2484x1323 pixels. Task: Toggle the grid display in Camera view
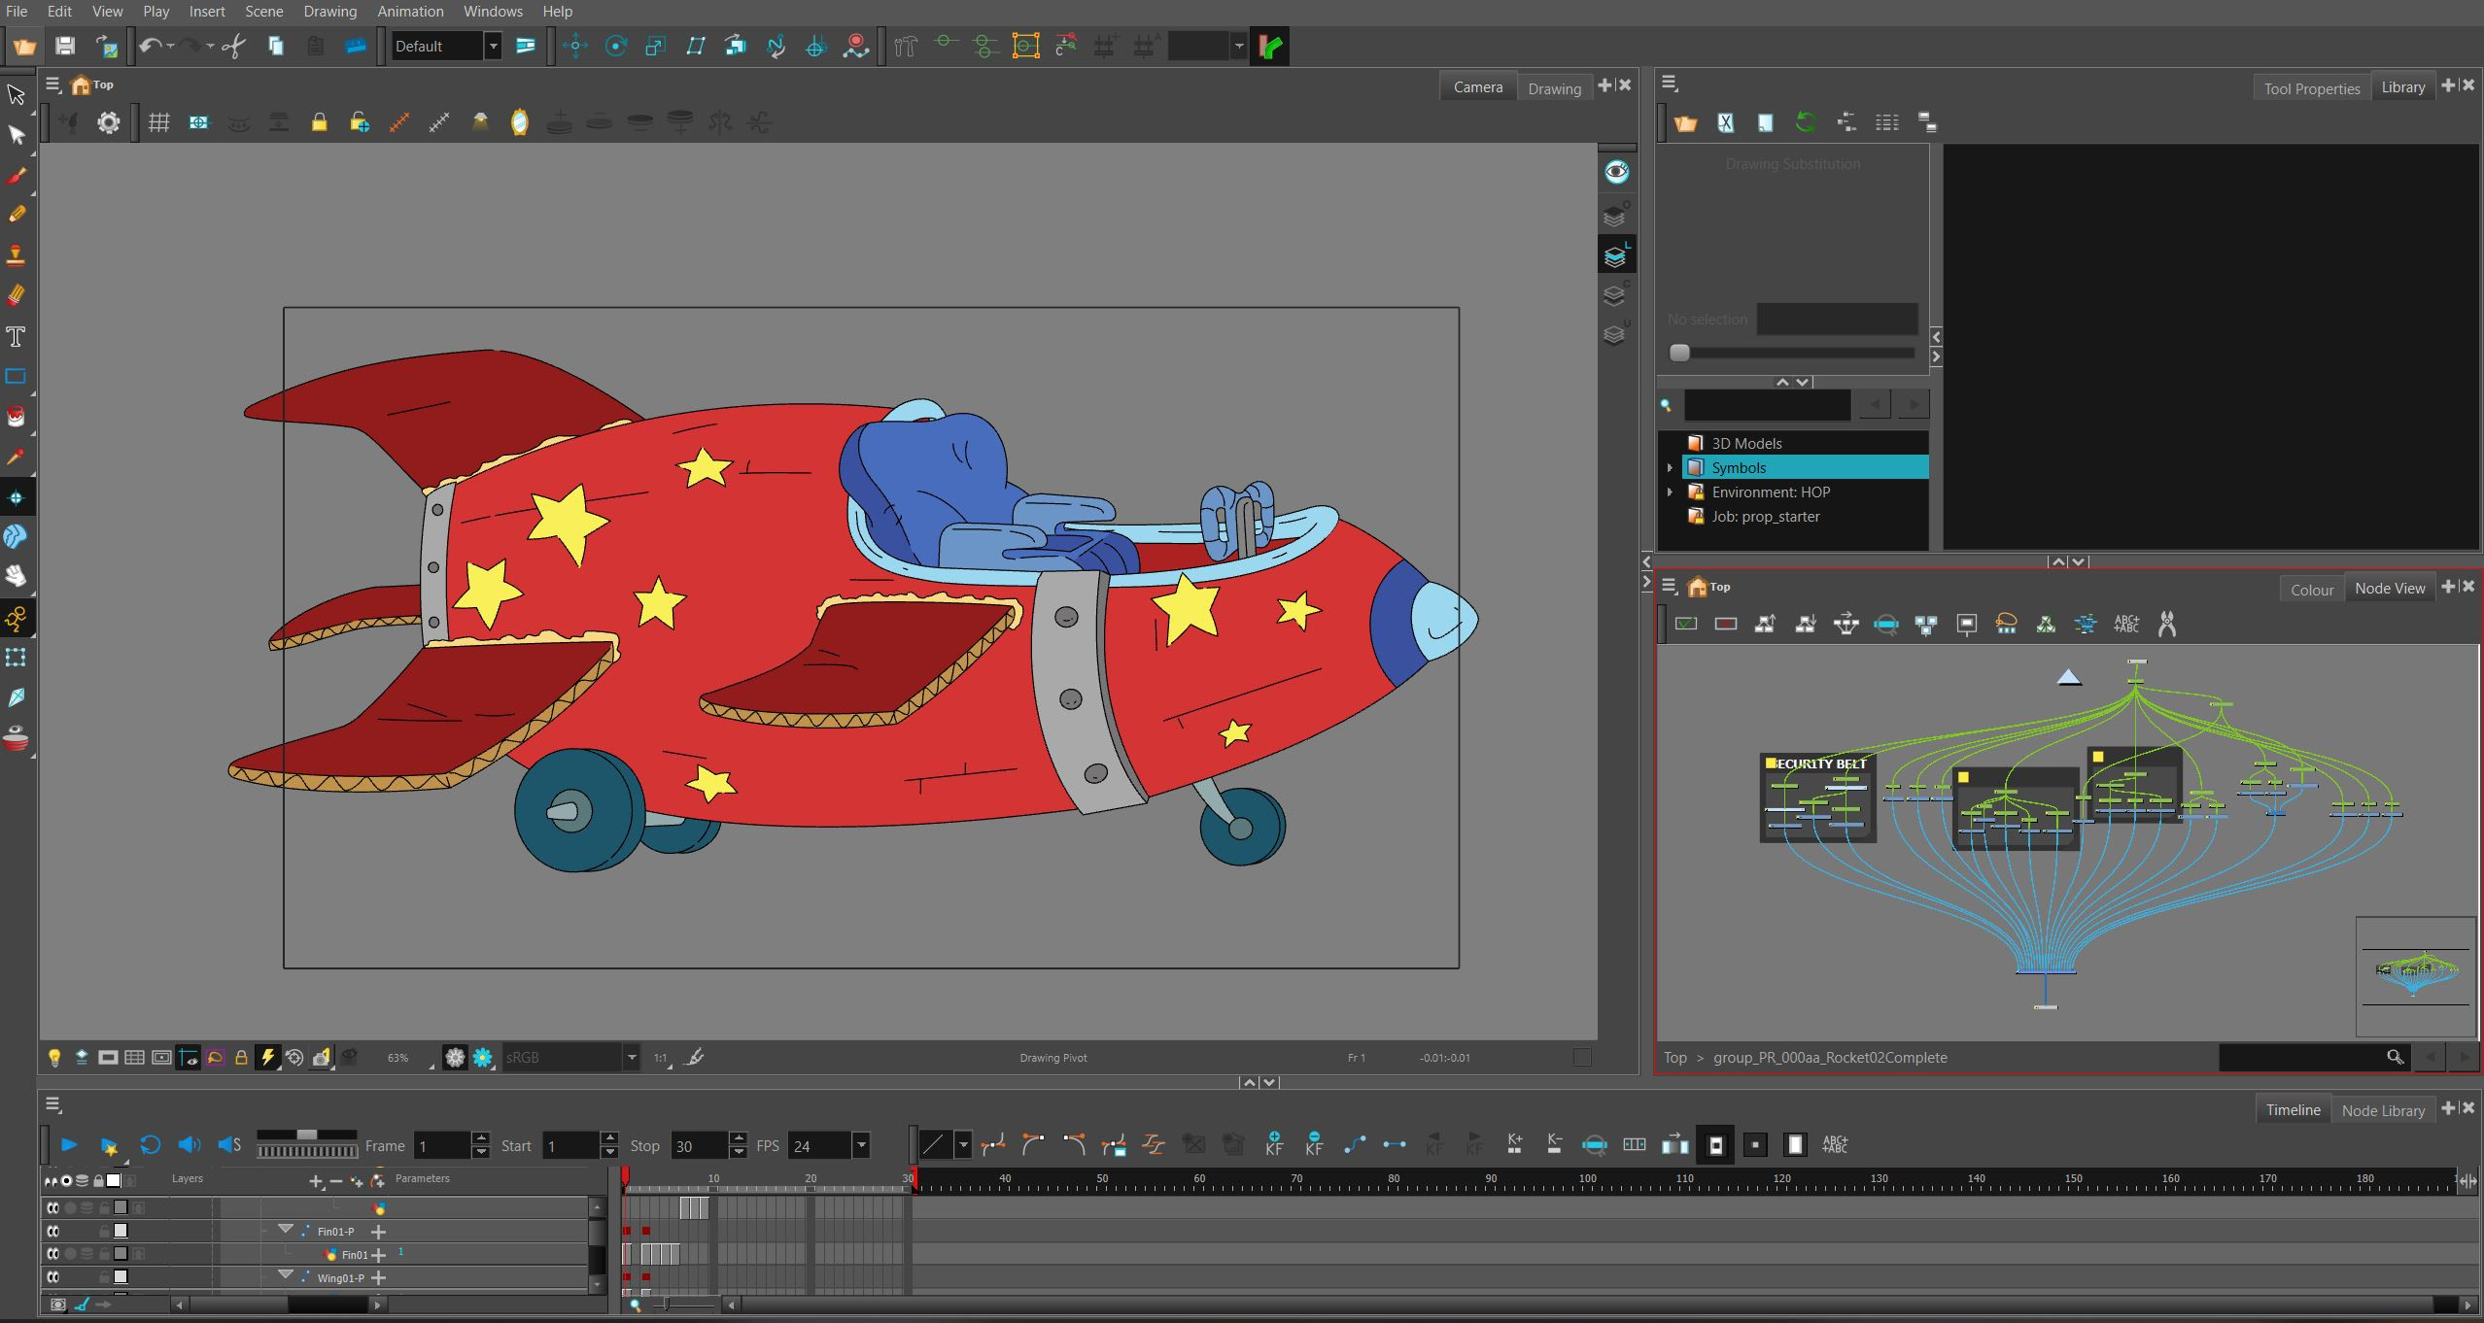click(x=158, y=122)
